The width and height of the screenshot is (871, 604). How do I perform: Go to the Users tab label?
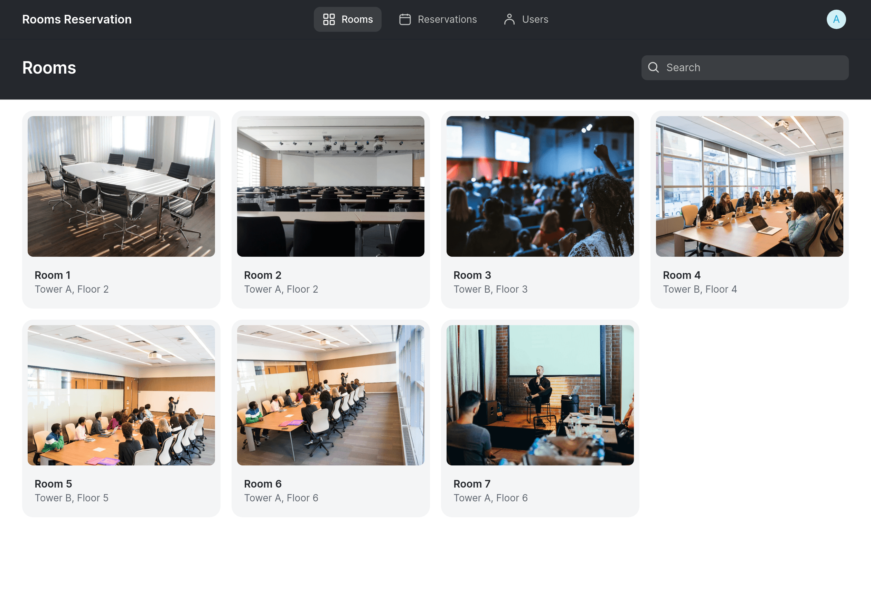coord(535,19)
